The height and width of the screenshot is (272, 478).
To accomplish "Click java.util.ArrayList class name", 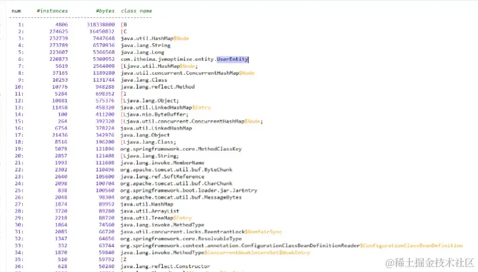I will pos(150,211).
